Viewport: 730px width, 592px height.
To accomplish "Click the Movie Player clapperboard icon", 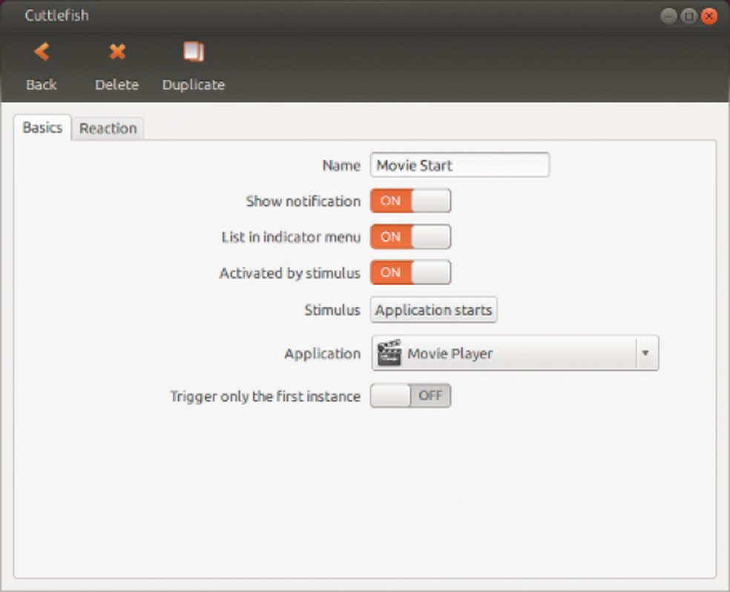I will click(x=389, y=353).
